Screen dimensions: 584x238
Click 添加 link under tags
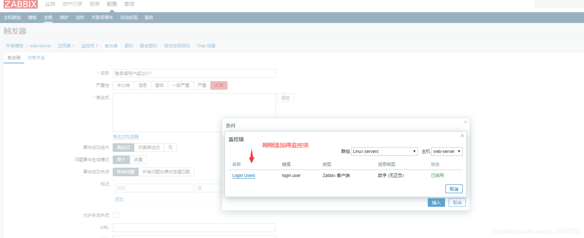tap(119, 199)
